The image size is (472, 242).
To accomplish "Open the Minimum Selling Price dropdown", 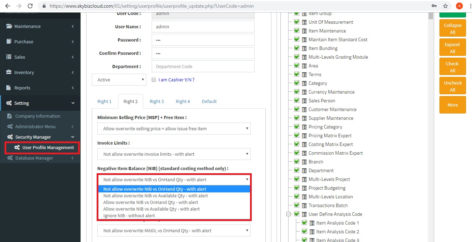I will click(174, 129).
